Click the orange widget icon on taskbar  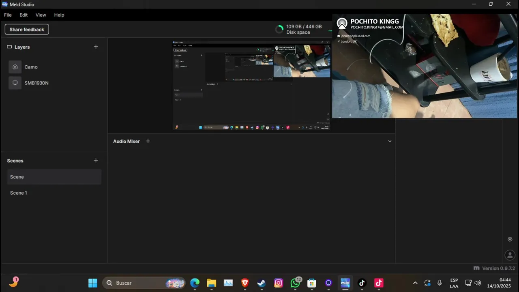(x=13, y=282)
